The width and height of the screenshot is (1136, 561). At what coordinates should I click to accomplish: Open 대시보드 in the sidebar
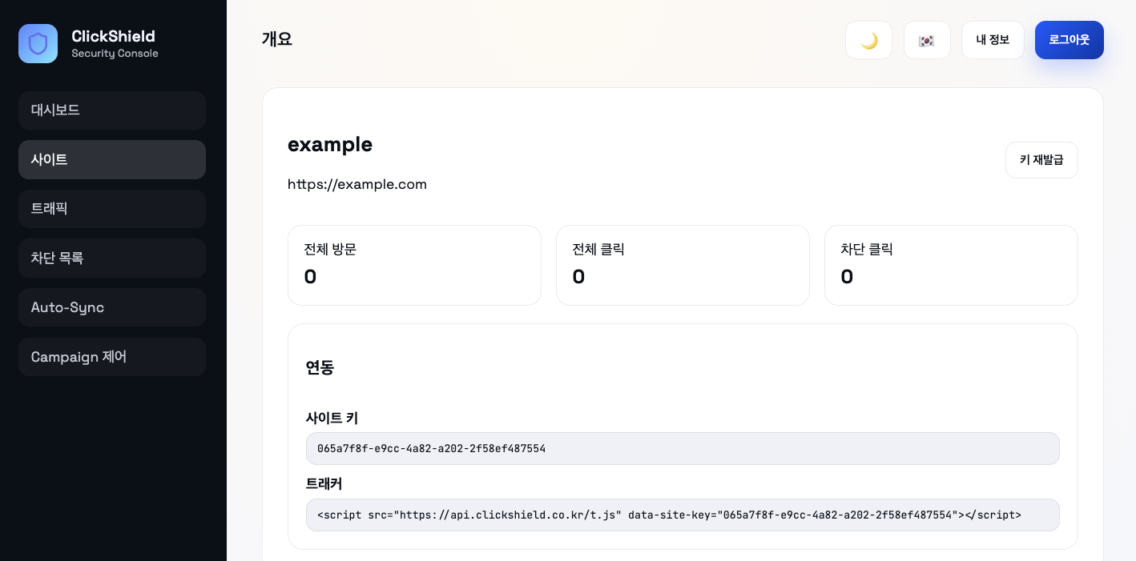coord(112,110)
